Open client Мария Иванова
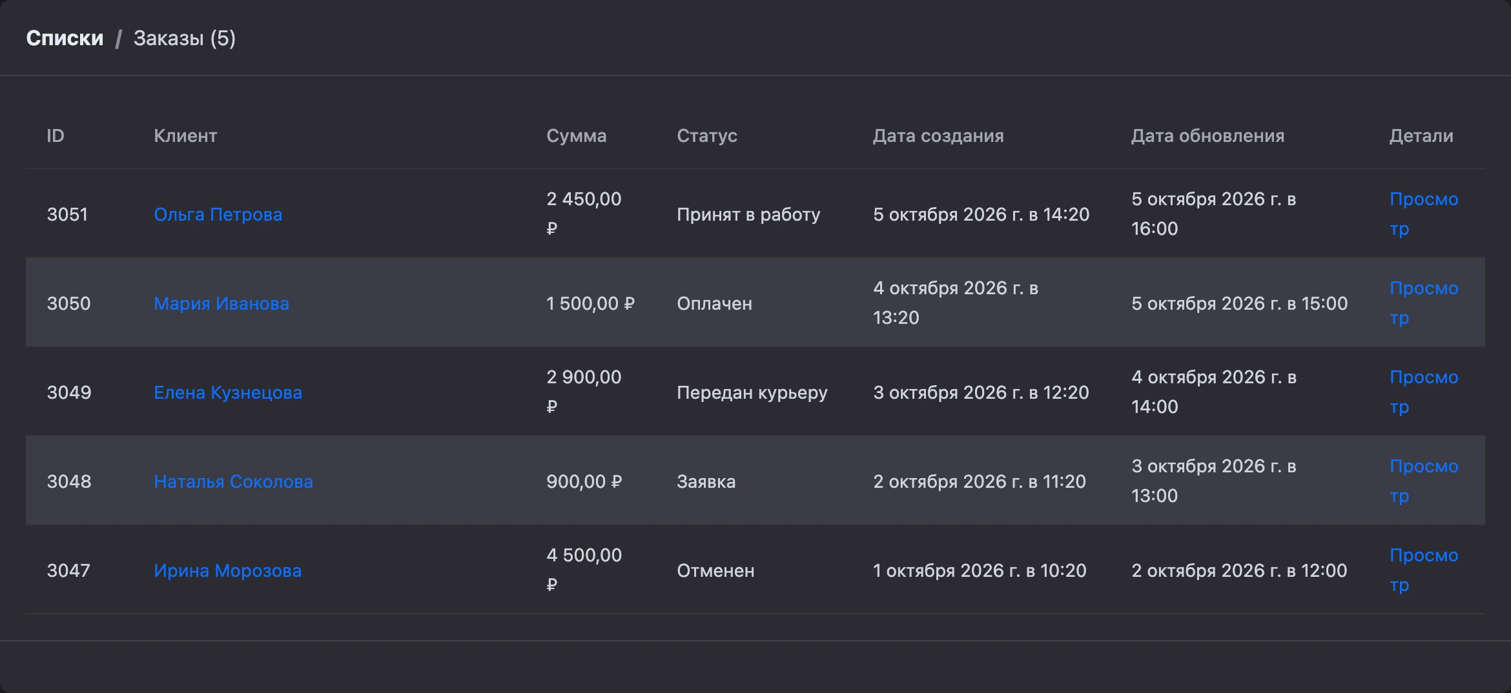The height and width of the screenshot is (693, 1511). point(221,303)
